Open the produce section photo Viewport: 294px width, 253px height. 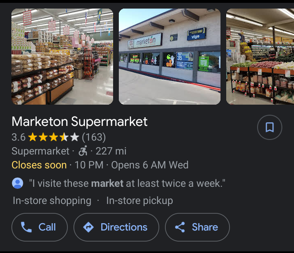[x=260, y=56]
